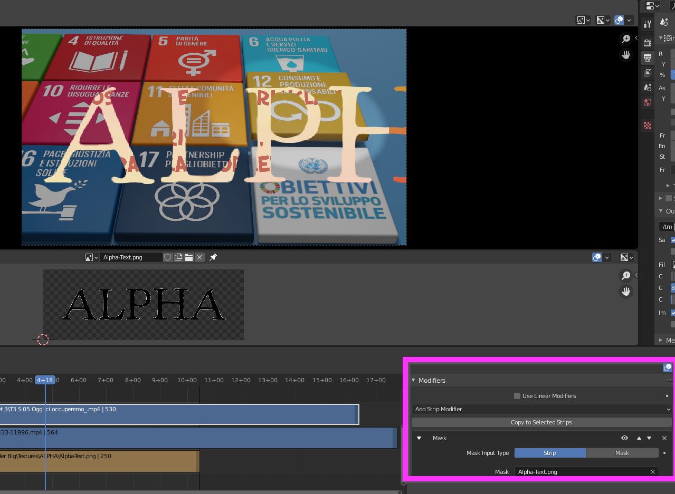This screenshot has width=675, height=494.
Task: Collapse the Modifiers panel
Action: pyautogui.click(x=413, y=380)
